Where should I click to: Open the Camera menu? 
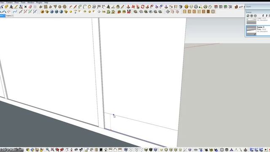(9, 3)
